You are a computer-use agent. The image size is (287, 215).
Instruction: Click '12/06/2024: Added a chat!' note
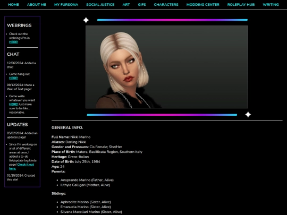tap(21, 65)
